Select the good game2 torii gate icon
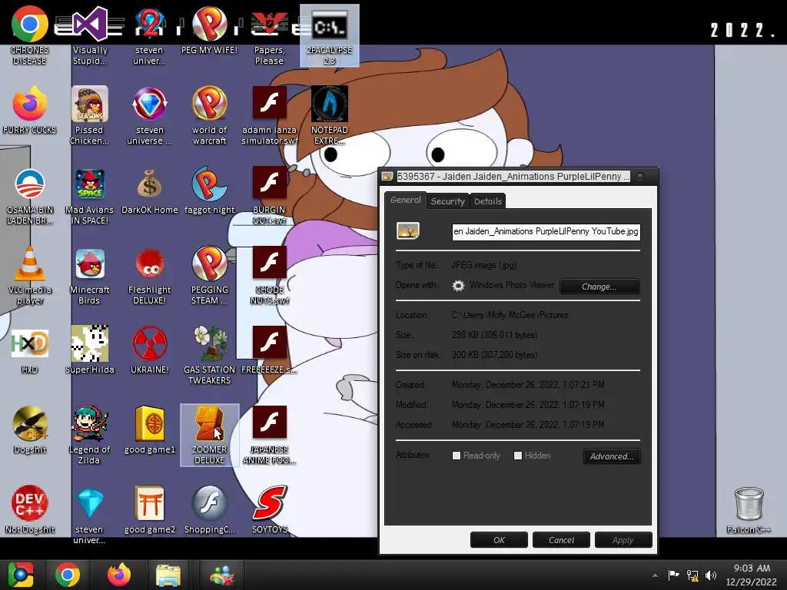 (150, 510)
